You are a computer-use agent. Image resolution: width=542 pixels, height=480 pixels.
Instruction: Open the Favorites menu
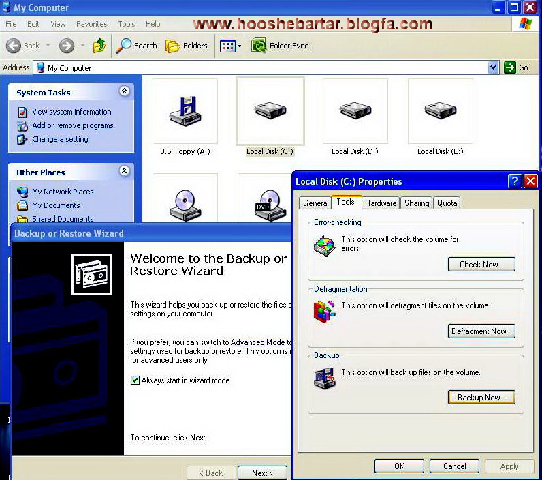91,24
